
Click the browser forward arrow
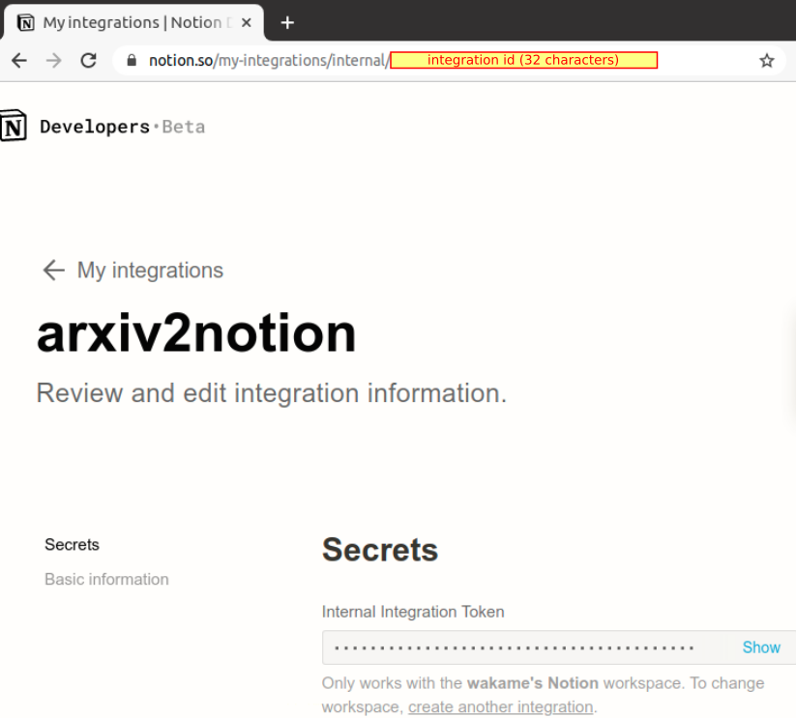tap(53, 60)
